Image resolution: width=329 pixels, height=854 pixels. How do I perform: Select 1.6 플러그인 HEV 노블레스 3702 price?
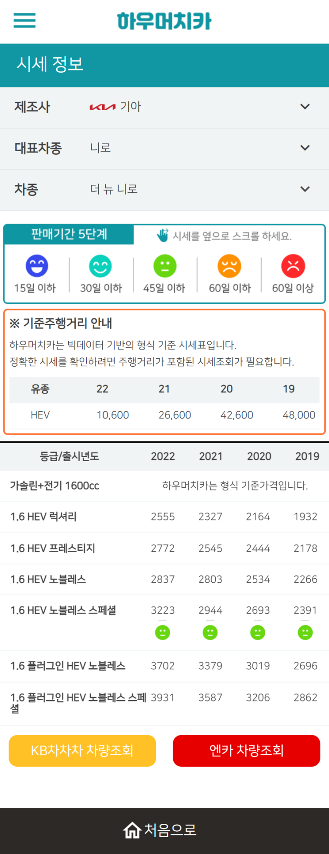[163, 666]
